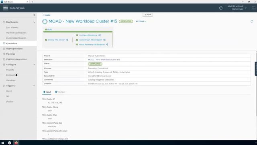Open the MOAD Kubernetes project link

96,56
